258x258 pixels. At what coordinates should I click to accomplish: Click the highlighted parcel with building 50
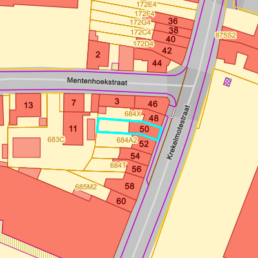click(129, 129)
